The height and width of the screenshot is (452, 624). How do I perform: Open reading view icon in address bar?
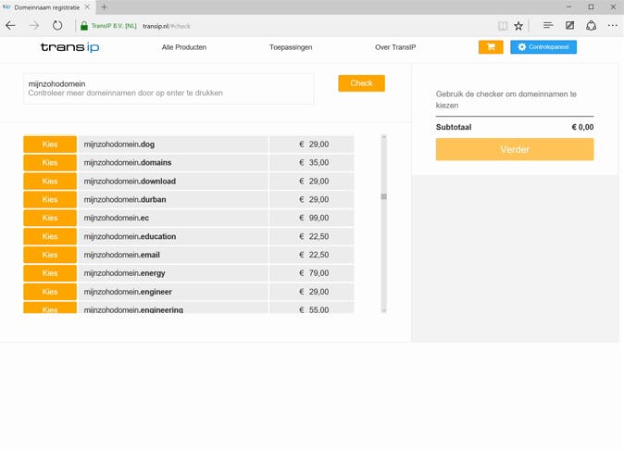coord(503,26)
